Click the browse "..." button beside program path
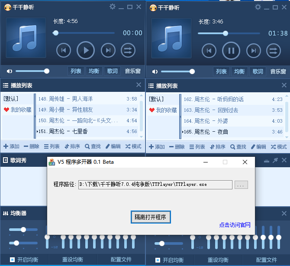This screenshot has width=290, height=266. click(241, 185)
